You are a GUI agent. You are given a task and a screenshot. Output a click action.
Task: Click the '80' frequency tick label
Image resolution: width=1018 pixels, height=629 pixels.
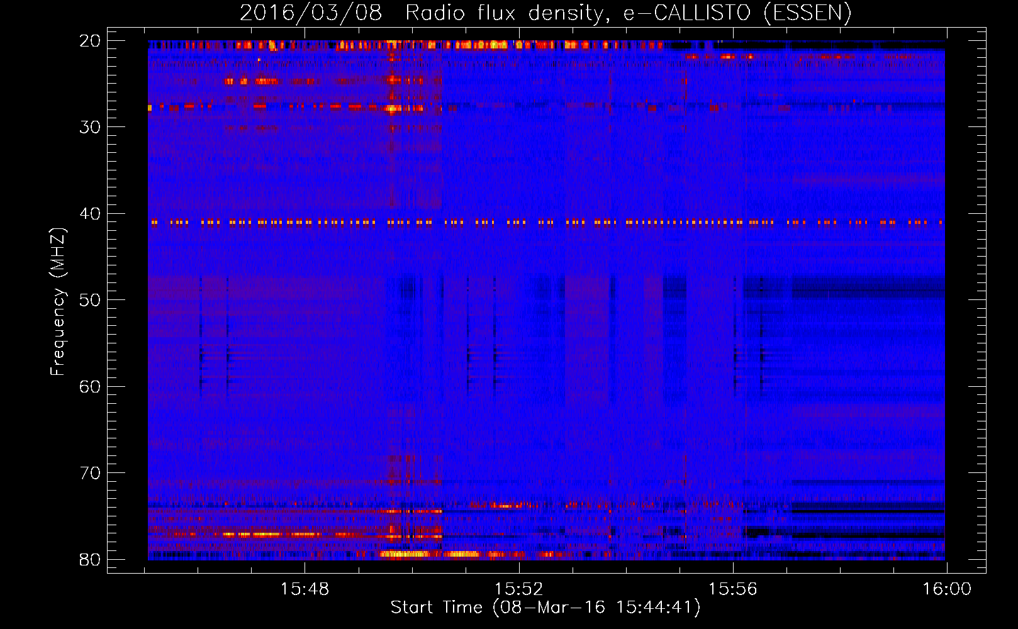tap(91, 559)
